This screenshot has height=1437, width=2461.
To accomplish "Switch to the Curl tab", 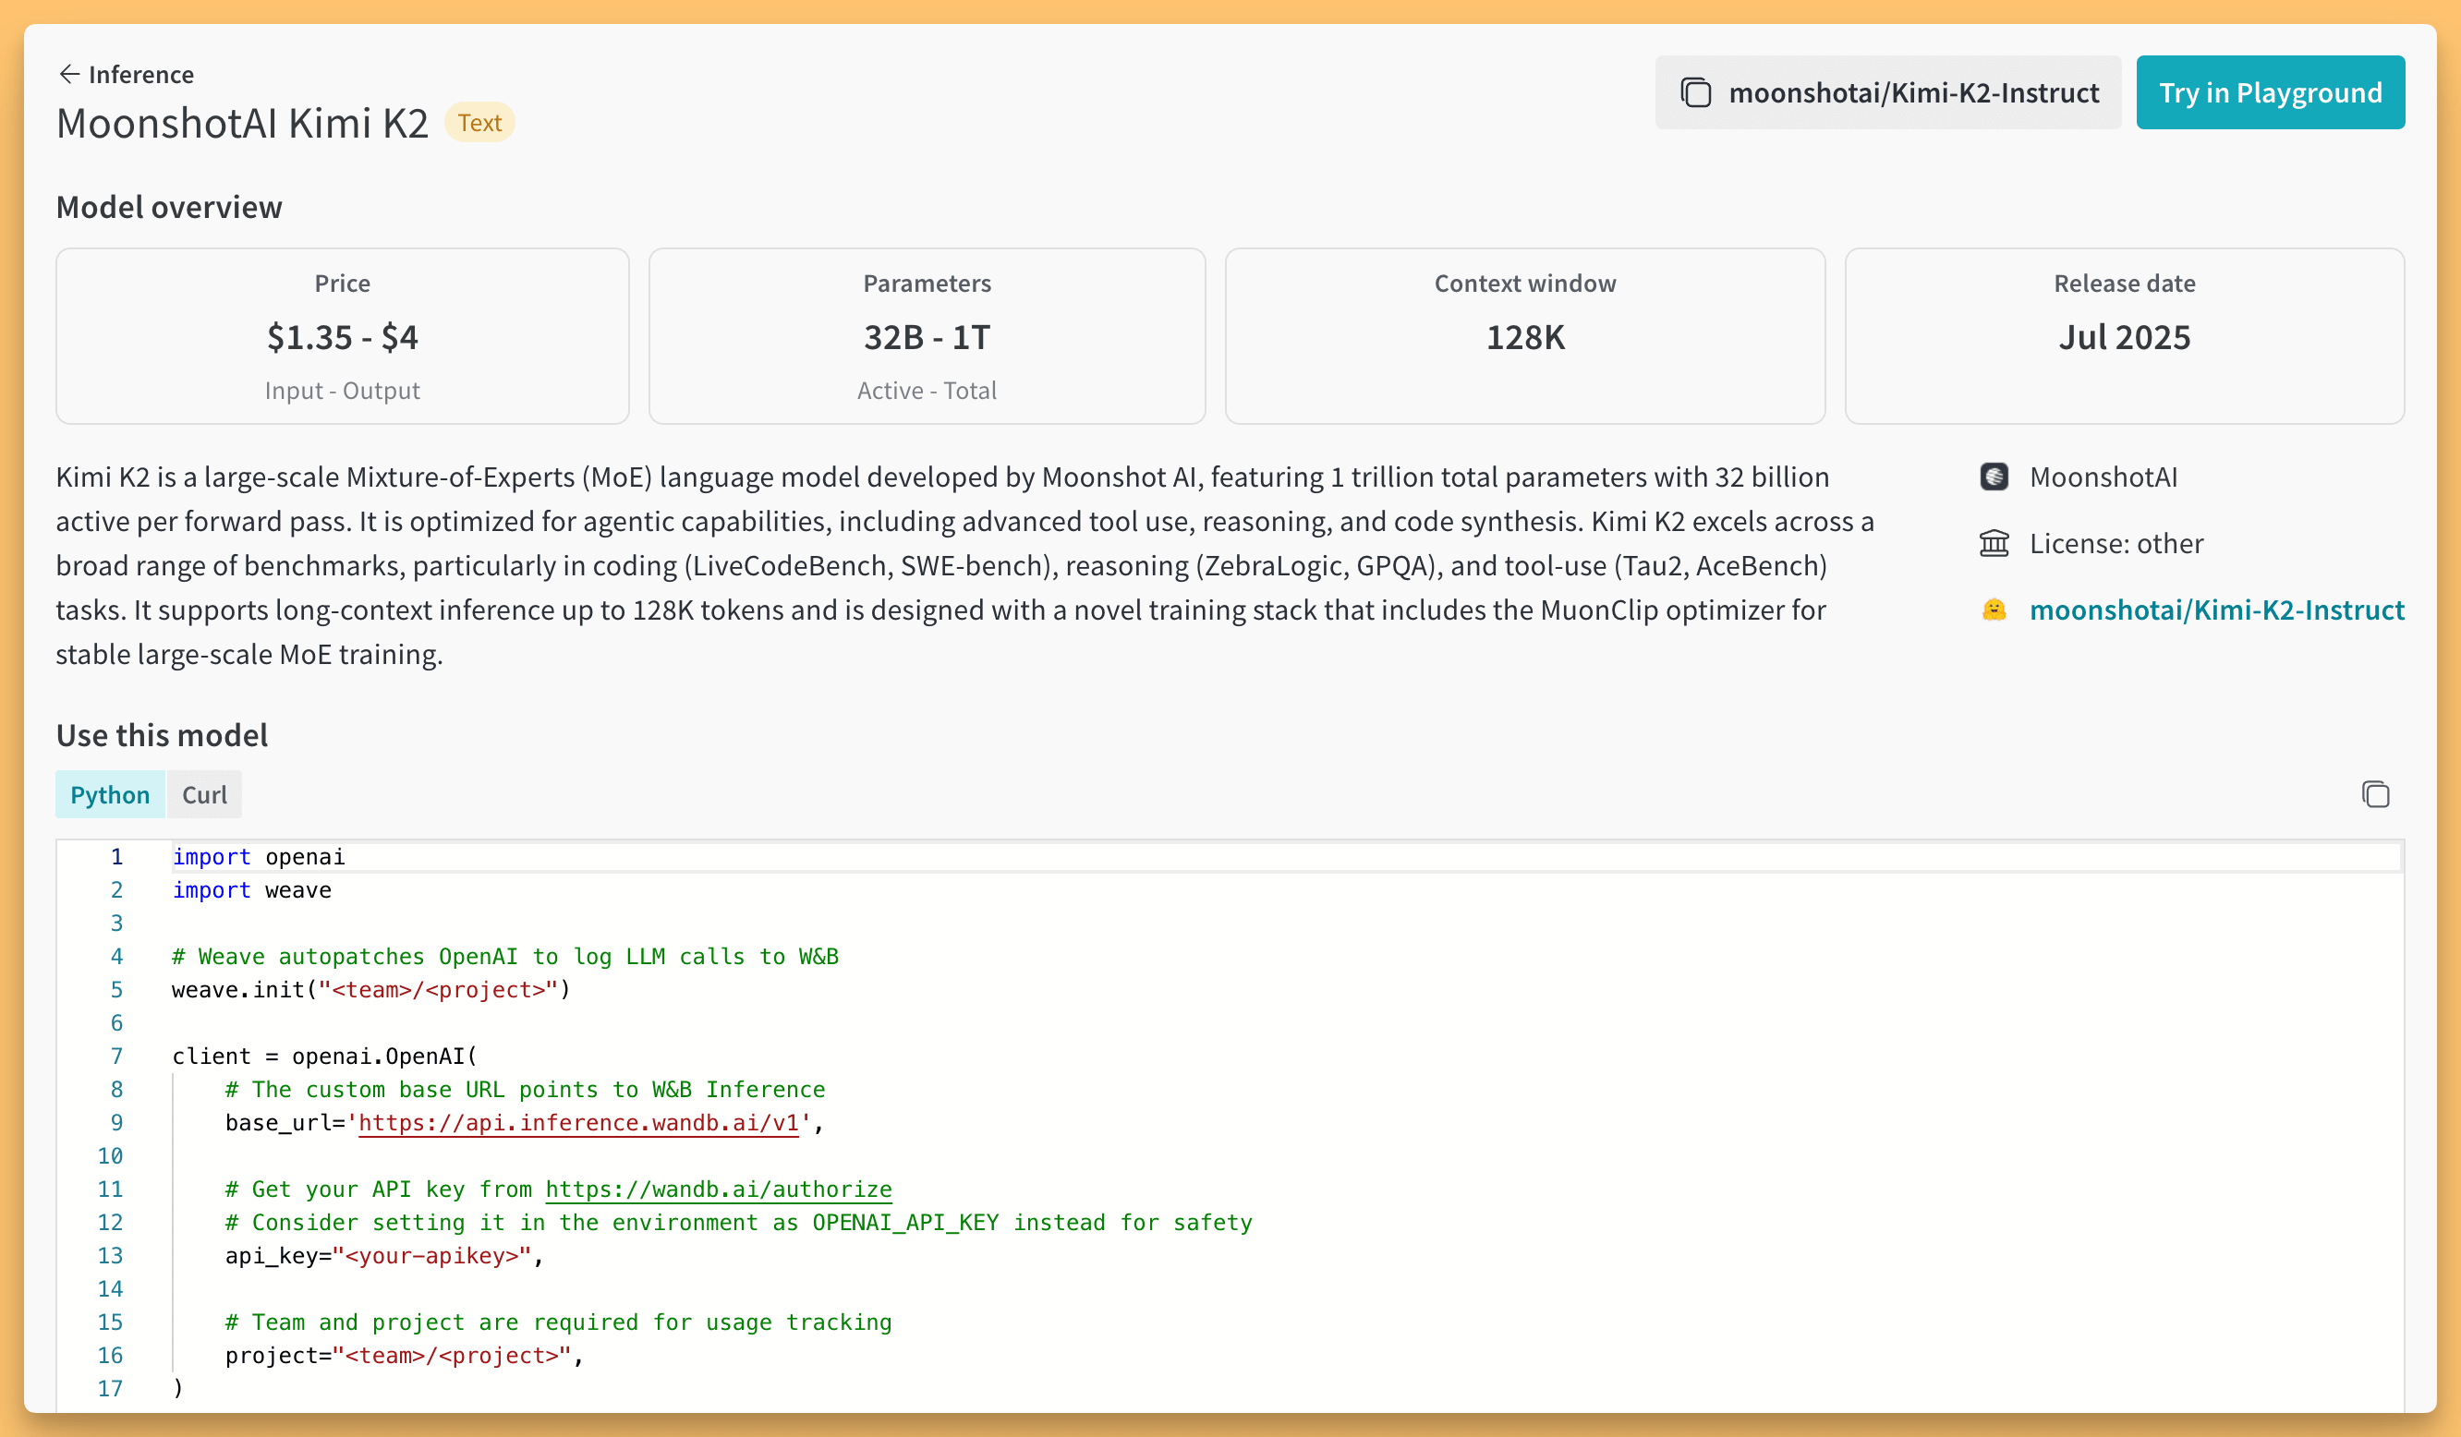I will [x=204, y=794].
